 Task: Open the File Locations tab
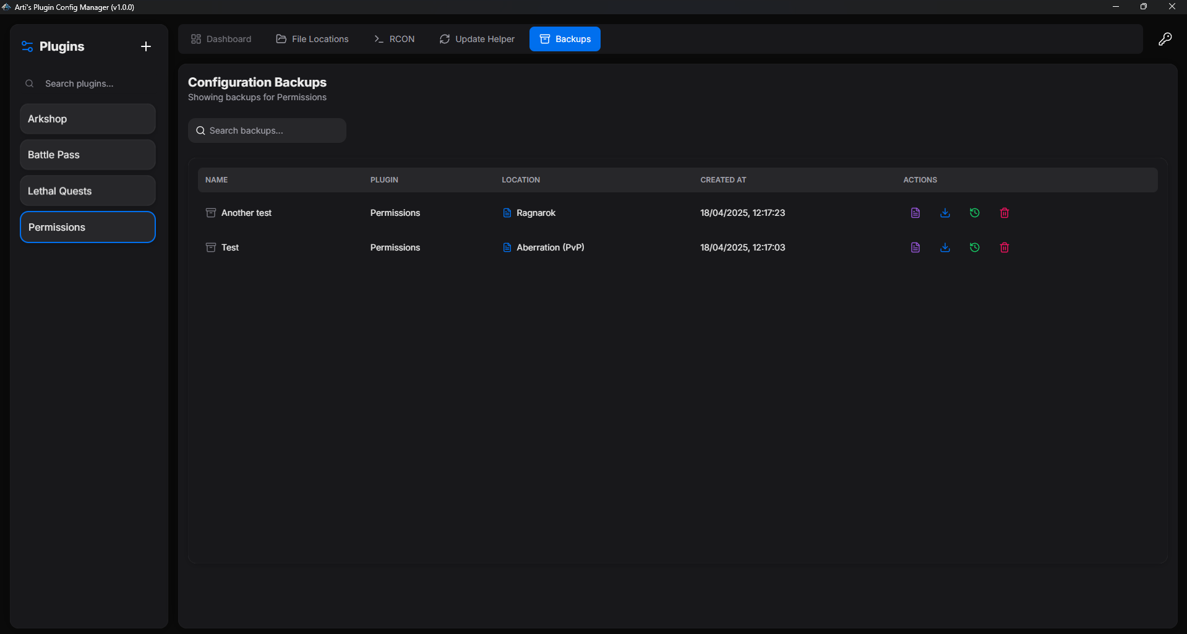click(312, 39)
